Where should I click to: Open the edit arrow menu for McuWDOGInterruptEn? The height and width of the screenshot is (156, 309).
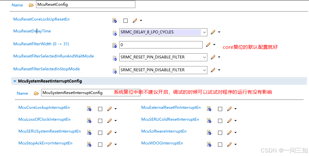tap(235, 144)
